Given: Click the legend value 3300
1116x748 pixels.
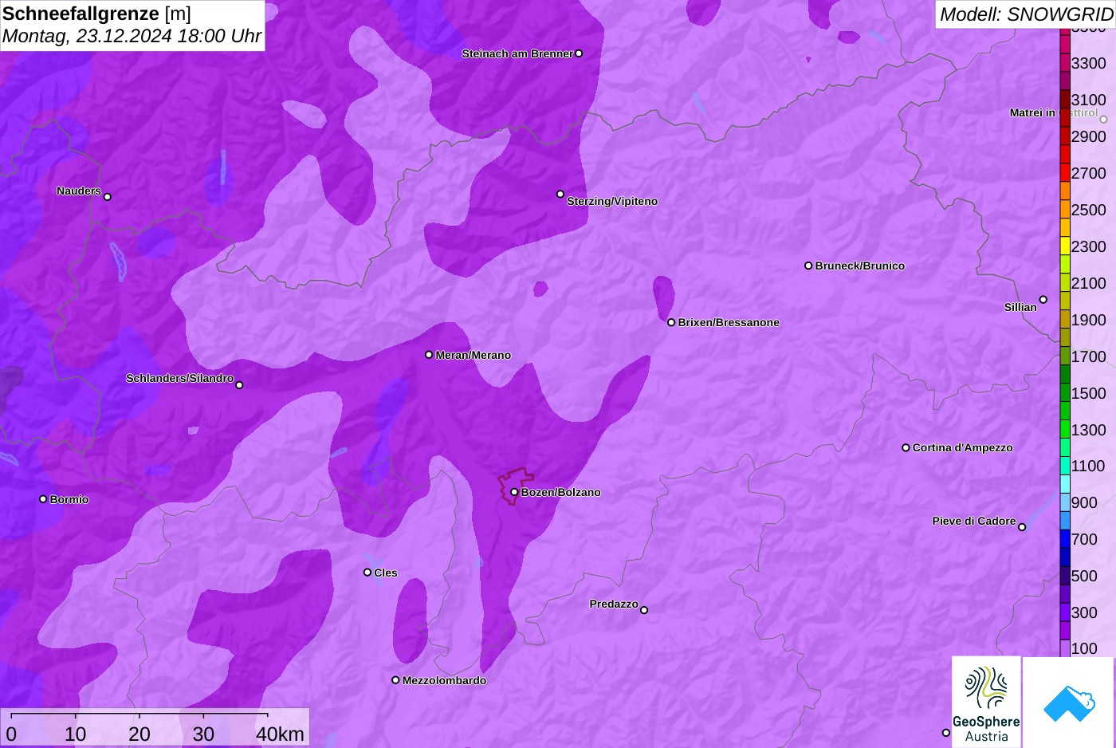Looking at the screenshot, I should coord(1088,63).
